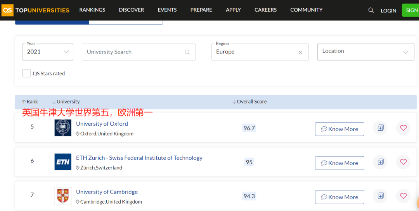Click the 95 overall score
Viewport: 419px width, 211px height.
point(249,162)
